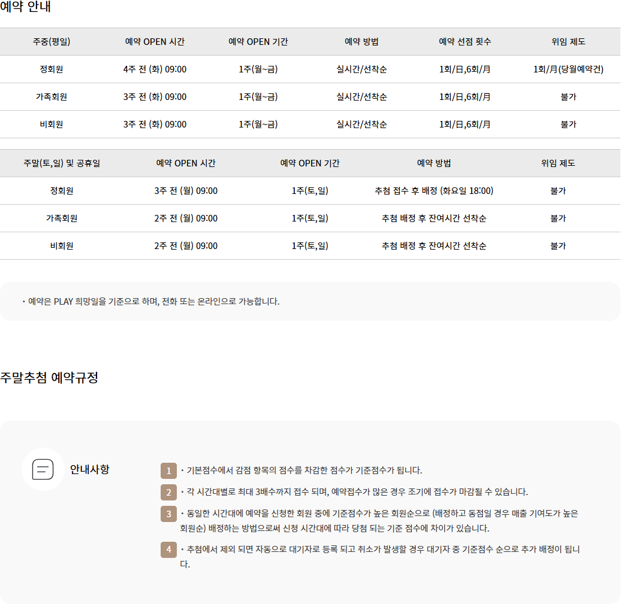Select the 기본점수에서 감점 항목 rule text

click(x=305, y=471)
